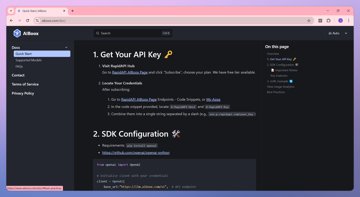This screenshot has height=197, width=360.
Task: Open Terms of Service
Action: point(25,84)
